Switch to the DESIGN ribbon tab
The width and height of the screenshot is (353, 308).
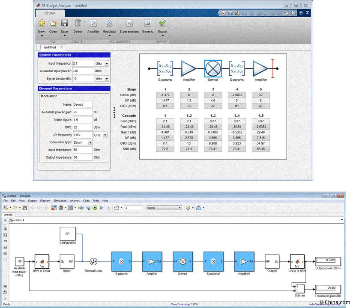pyautogui.click(x=50, y=13)
